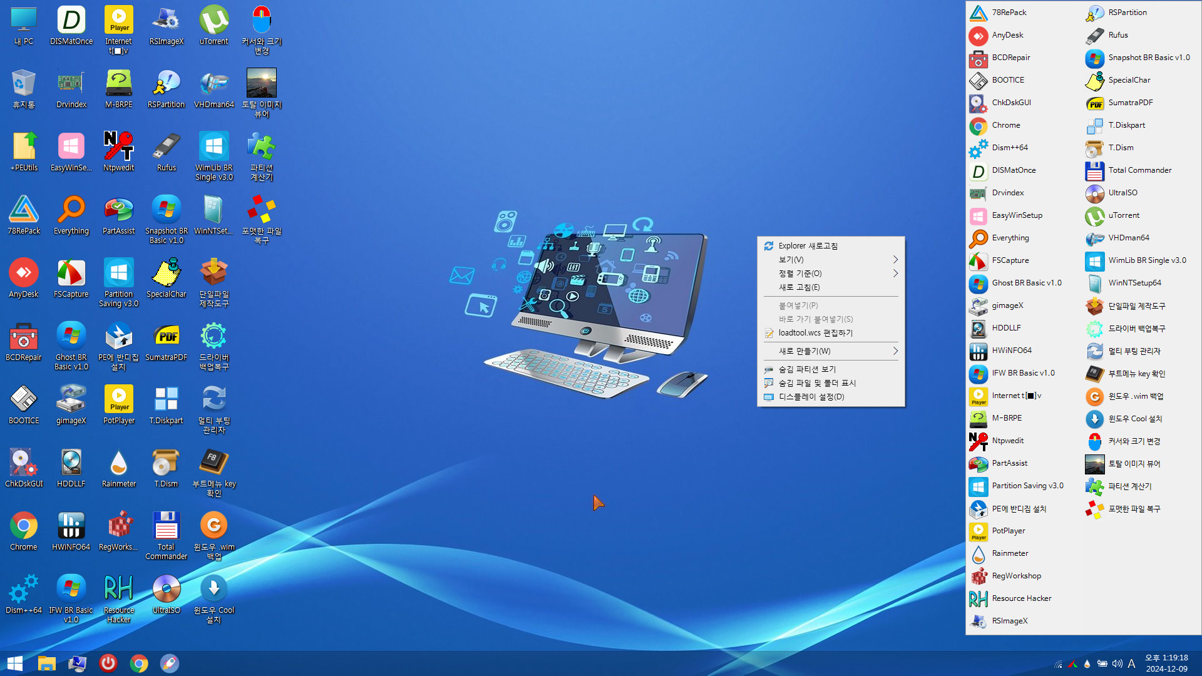Select the UltraISO desktop icon
Screen dimensions: 1202x676
[167, 595]
